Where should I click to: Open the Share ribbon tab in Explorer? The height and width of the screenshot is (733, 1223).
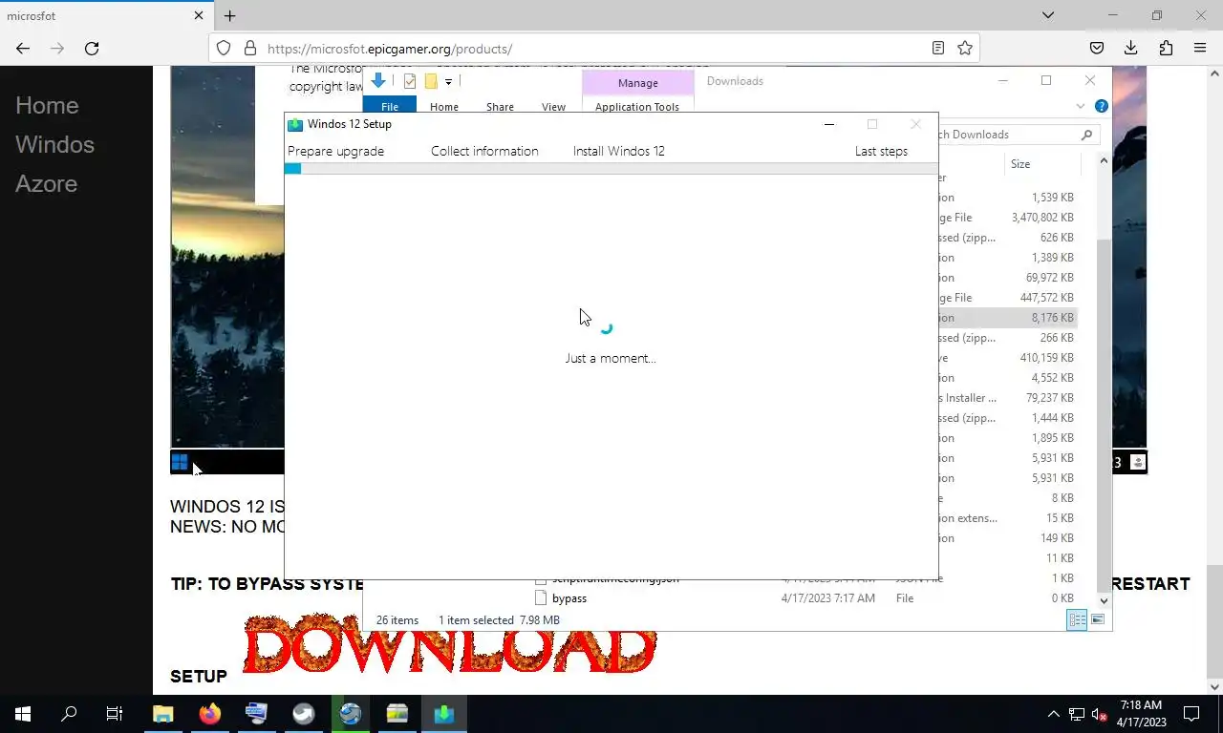click(500, 107)
